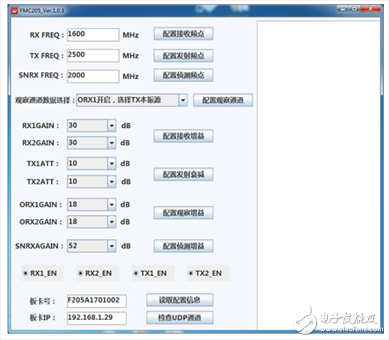The height and width of the screenshot is (340, 389).
Task: Click the 板卡IP input field
Action: (97, 318)
